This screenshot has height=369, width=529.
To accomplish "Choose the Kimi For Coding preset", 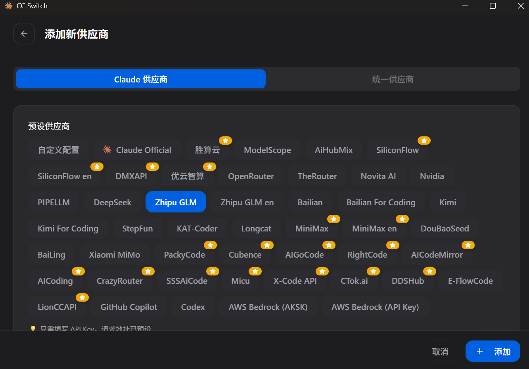I will click(x=68, y=228).
